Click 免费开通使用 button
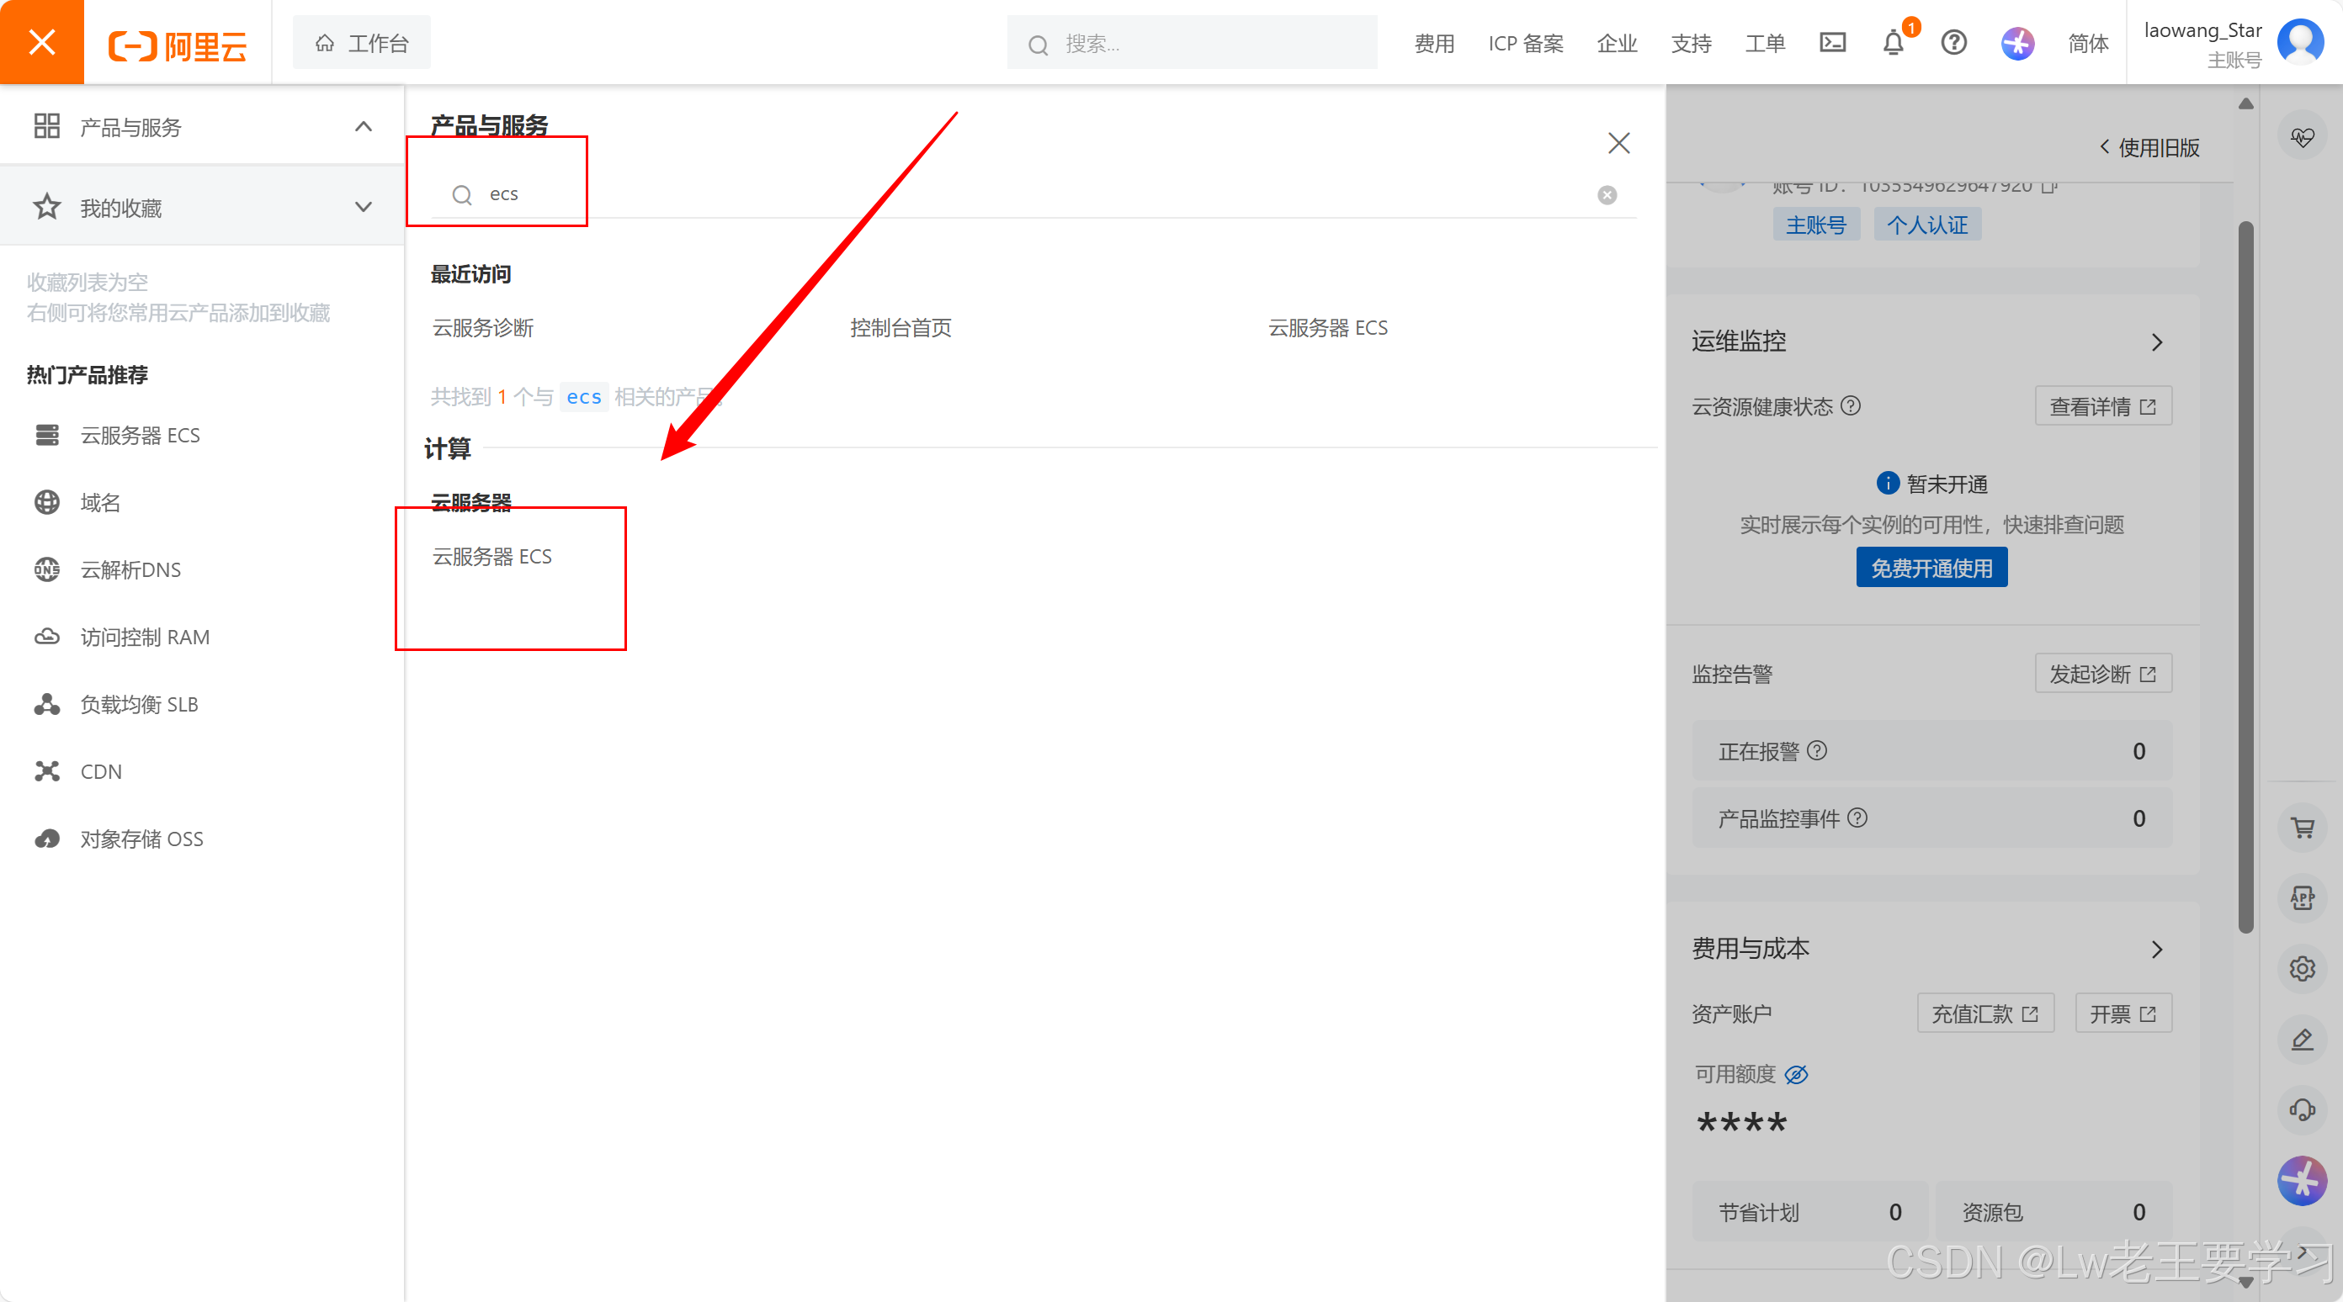The height and width of the screenshot is (1302, 2343). click(x=1931, y=568)
